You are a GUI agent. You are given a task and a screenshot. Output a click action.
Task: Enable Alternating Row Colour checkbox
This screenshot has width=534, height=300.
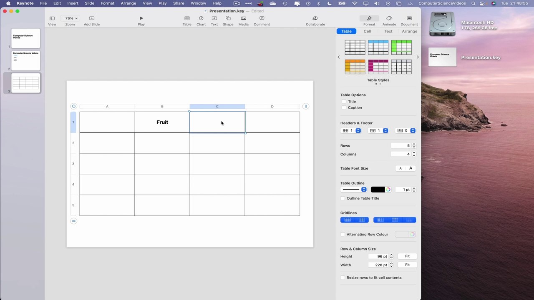coord(343,234)
